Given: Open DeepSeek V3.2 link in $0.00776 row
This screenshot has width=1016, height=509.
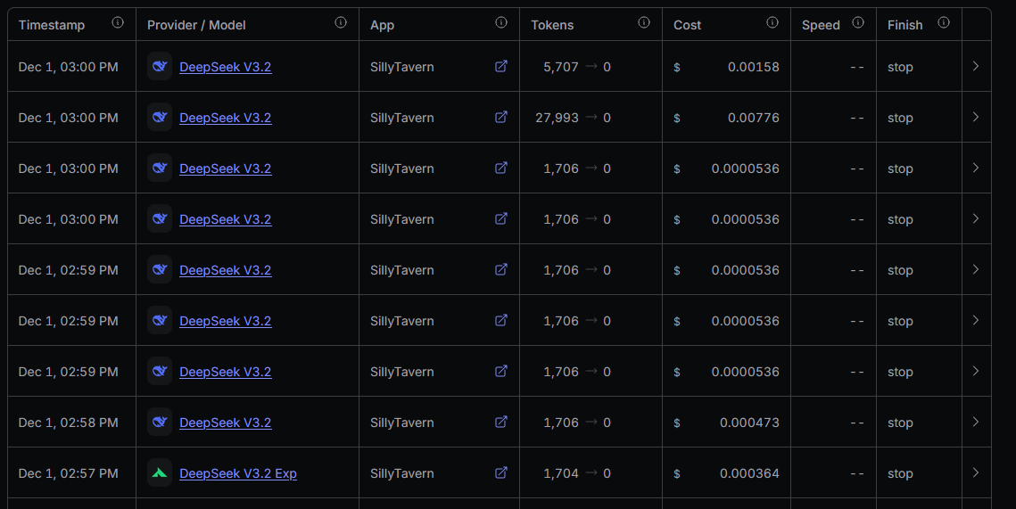Looking at the screenshot, I should point(226,118).
